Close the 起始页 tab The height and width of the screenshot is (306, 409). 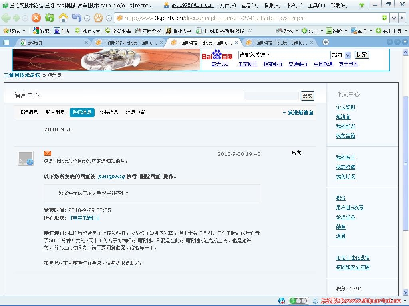point(86,42)
